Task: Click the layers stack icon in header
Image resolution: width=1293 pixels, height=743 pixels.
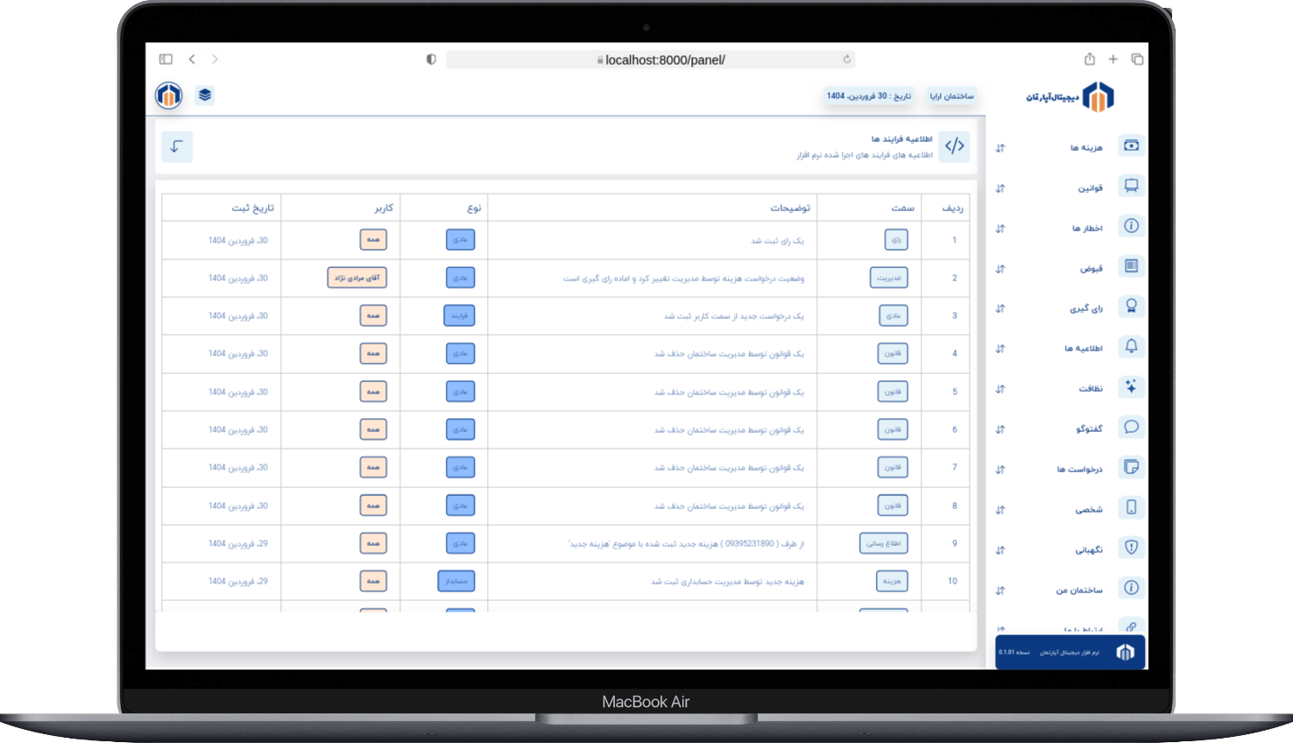Action: point(205,96)
